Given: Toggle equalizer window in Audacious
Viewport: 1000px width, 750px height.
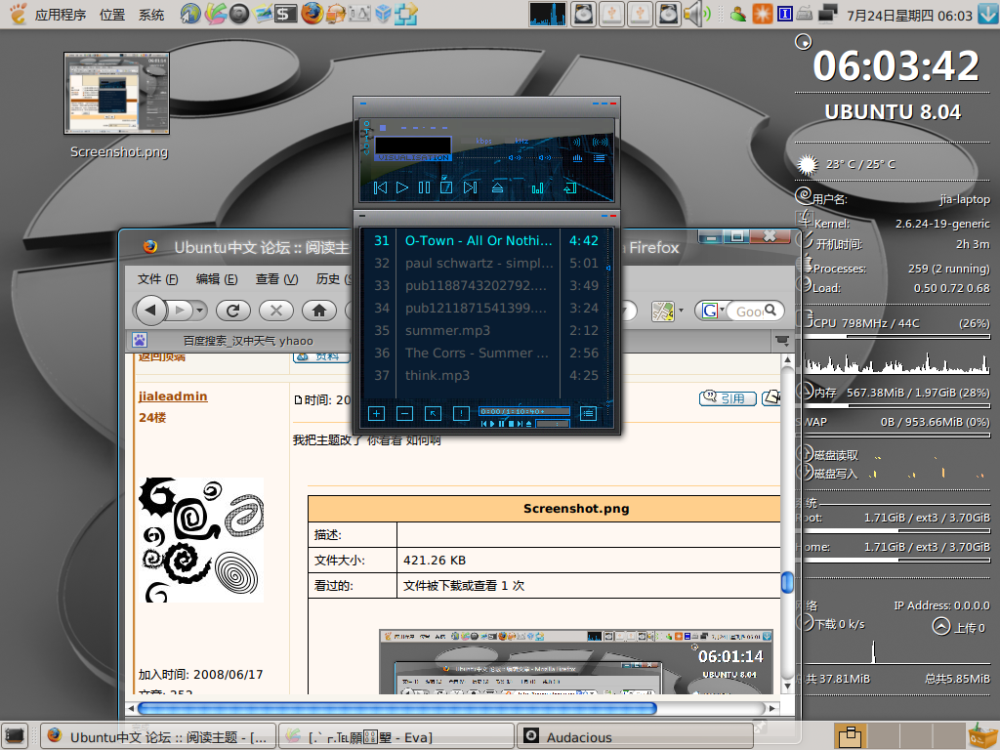Looking at the screenshot, I should click(577, 157).
